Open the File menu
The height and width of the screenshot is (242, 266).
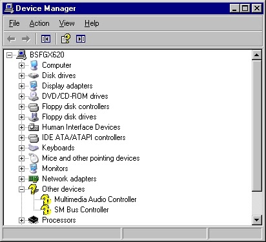[14, 23]
